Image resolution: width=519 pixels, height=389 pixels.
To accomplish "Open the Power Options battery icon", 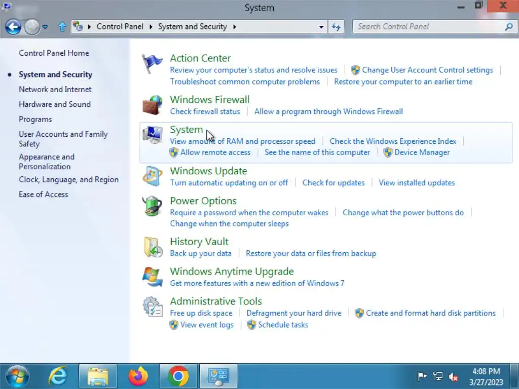I will tap(152, 206).
